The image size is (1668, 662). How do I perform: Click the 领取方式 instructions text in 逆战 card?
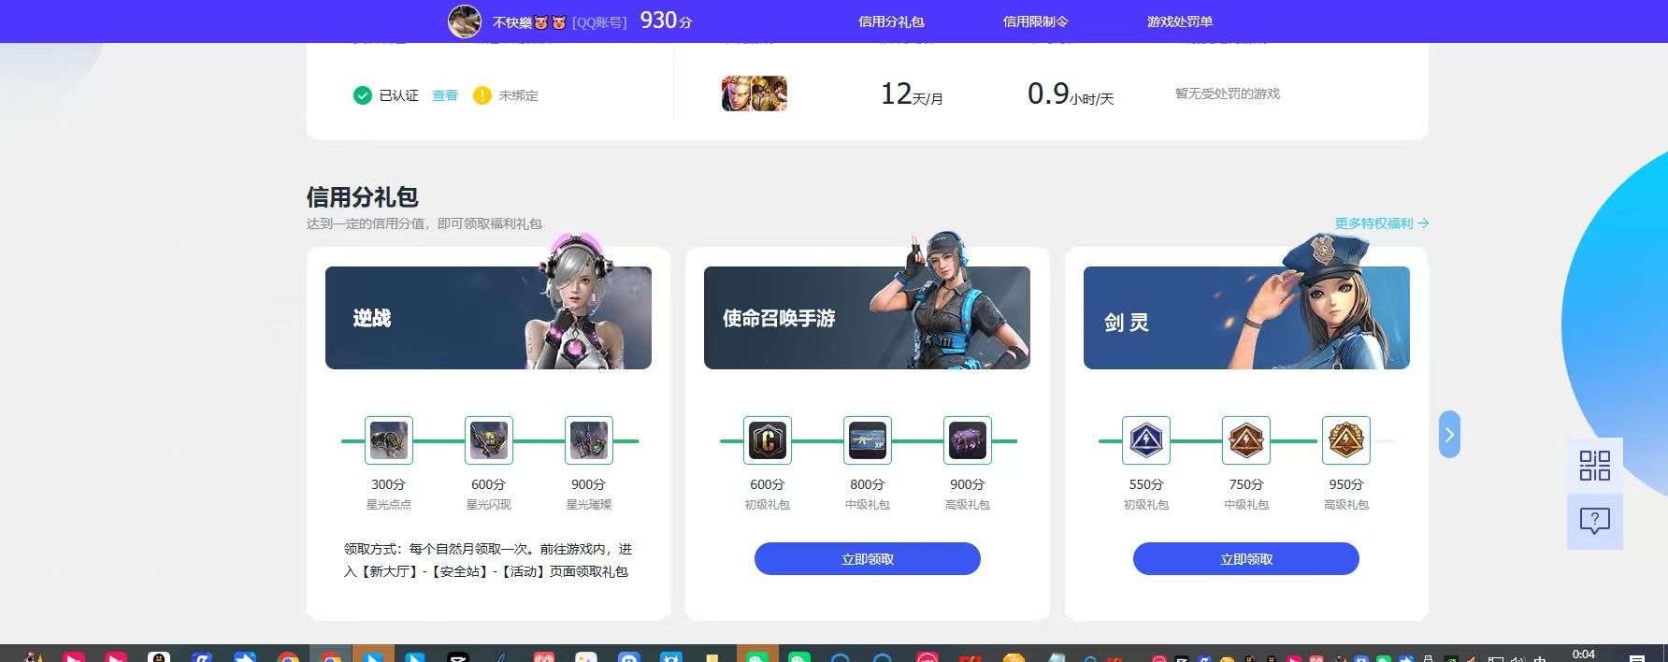point(488,560)
